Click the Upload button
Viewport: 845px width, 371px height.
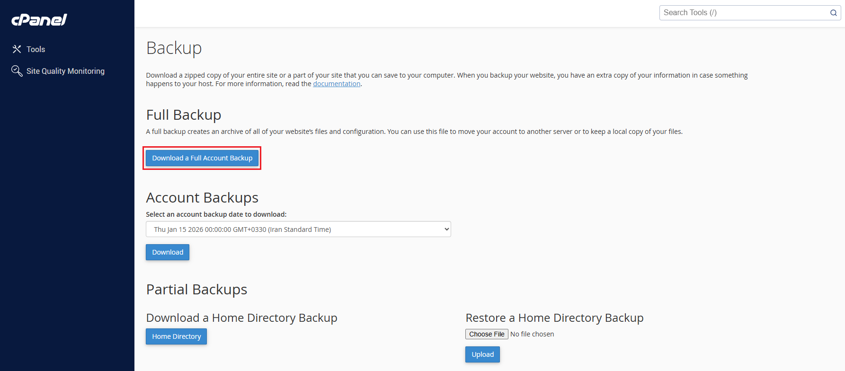coord(482,354)
